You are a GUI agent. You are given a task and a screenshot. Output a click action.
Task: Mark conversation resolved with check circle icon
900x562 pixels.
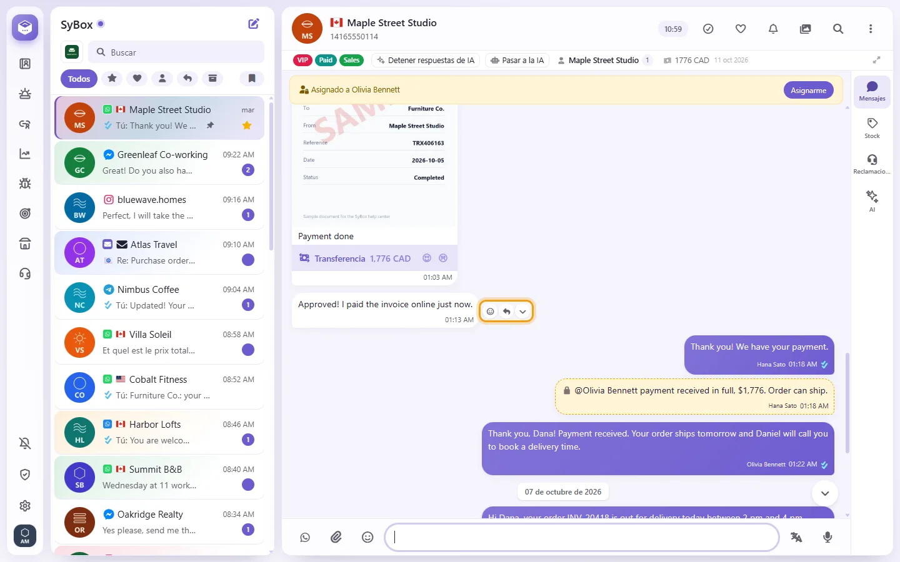click(x=708, y=29)
